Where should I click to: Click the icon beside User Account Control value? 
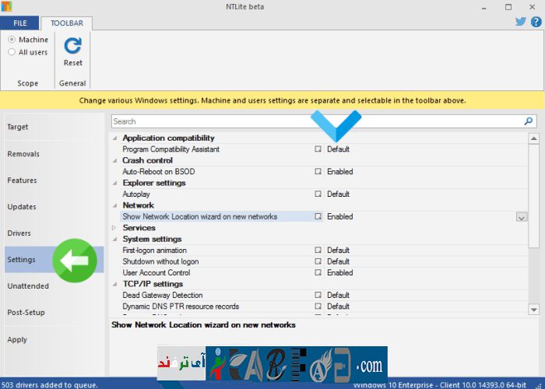(318, 273)
